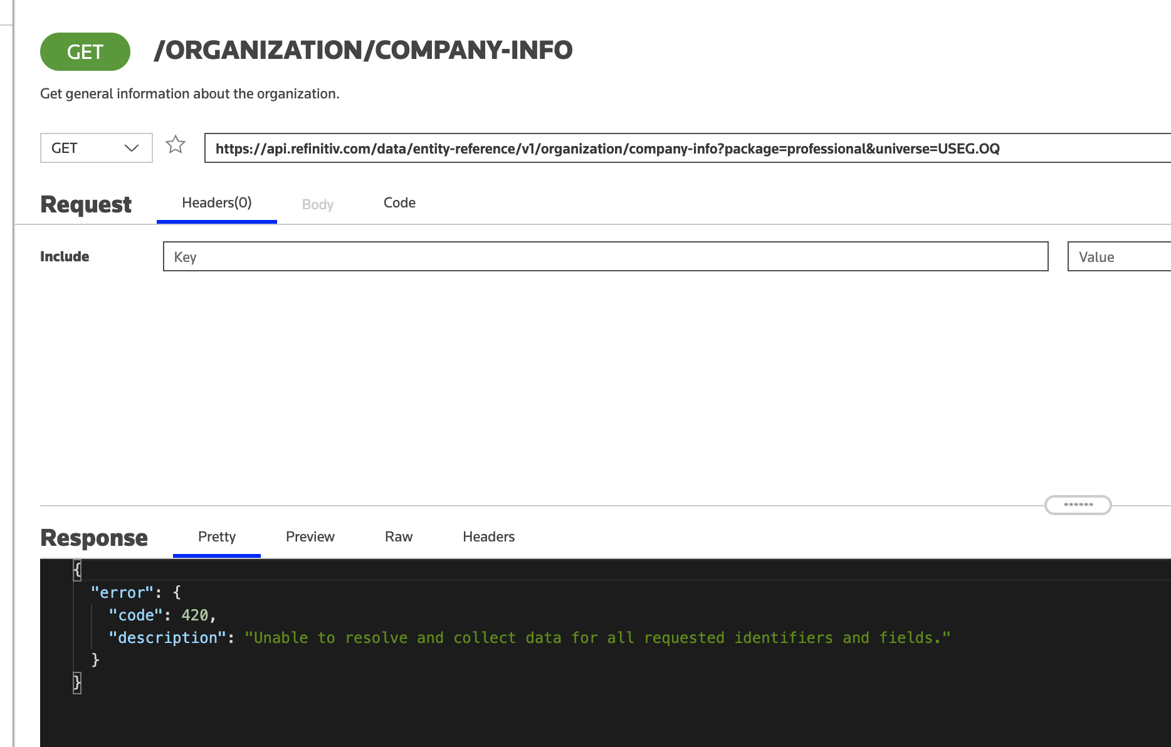Grab the panel resize handle
Screen dimensions: 1171x747
(x=1078, y=504)
